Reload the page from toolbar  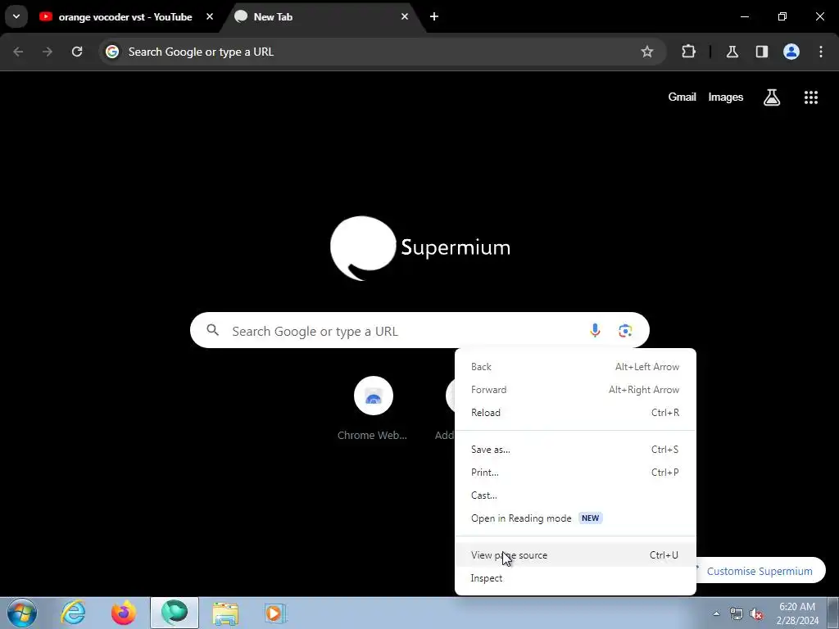tap(77, 52)
